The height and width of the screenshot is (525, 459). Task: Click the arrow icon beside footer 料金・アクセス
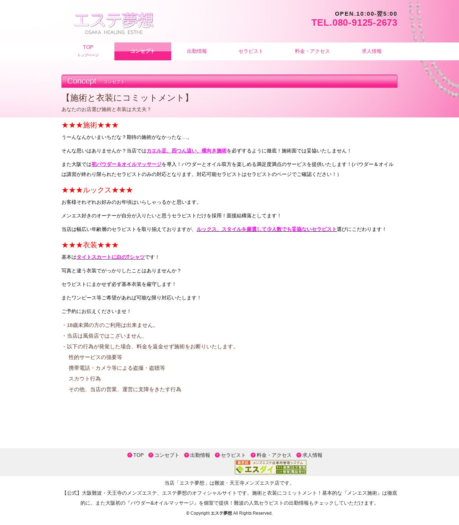253,455
